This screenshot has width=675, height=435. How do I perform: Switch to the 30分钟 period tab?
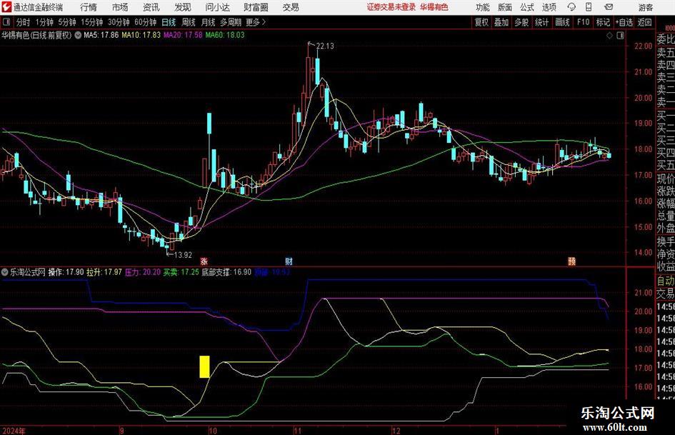click(x=119, y=22)
